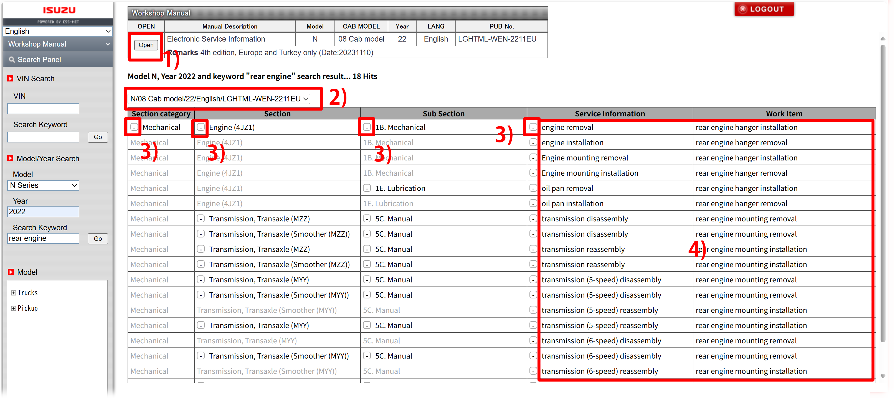This screenshot has width=895, height=399.
Task: Collapse the 1B. Mechanical sub section icon
Action: (367, 127)
